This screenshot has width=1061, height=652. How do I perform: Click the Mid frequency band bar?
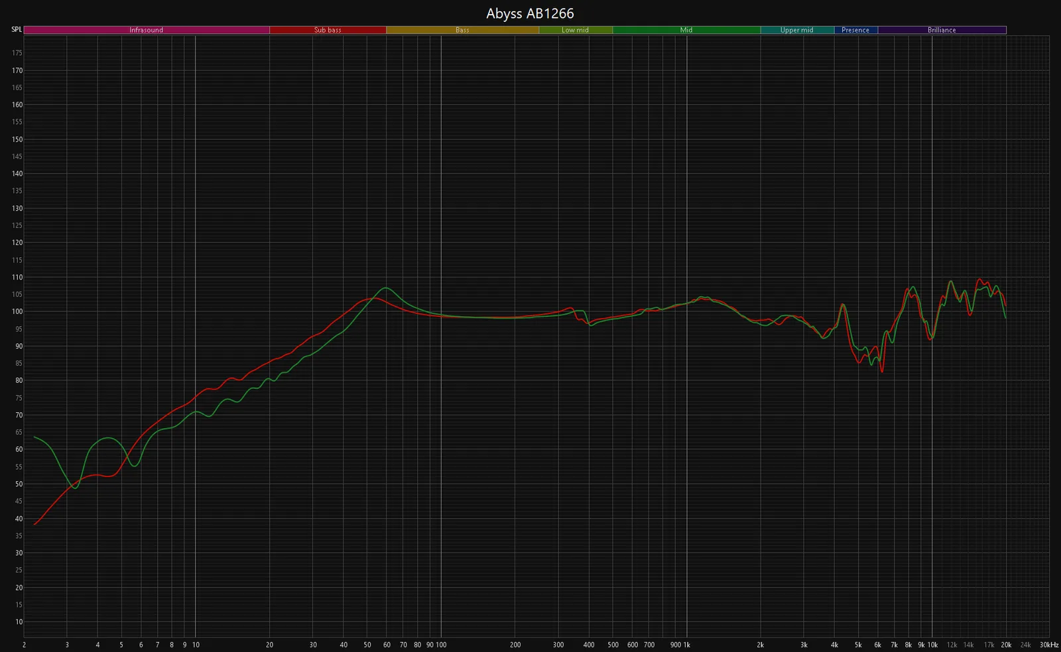(x=686, y=30)
